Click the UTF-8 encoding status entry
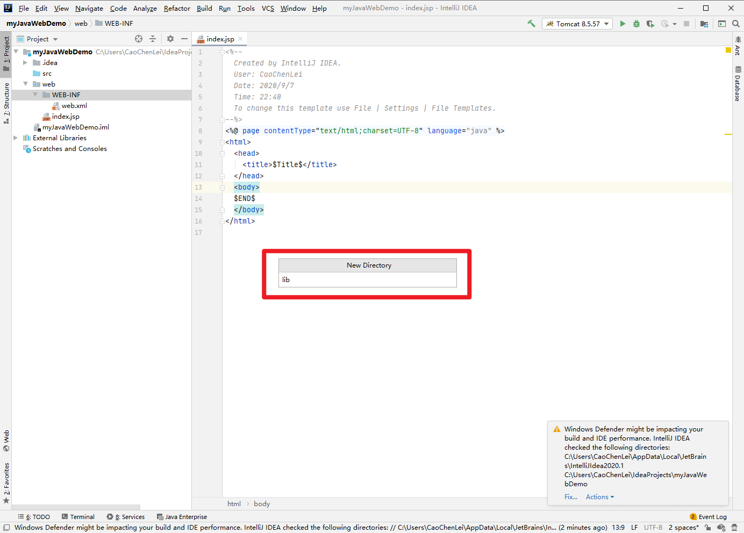744x533 pixels. click(x=653, y=528)
